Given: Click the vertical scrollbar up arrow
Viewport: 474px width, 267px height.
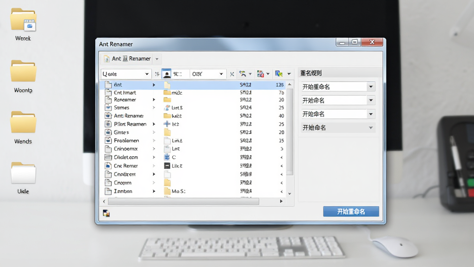Looking at the screenshot, I should click(290, 84).
